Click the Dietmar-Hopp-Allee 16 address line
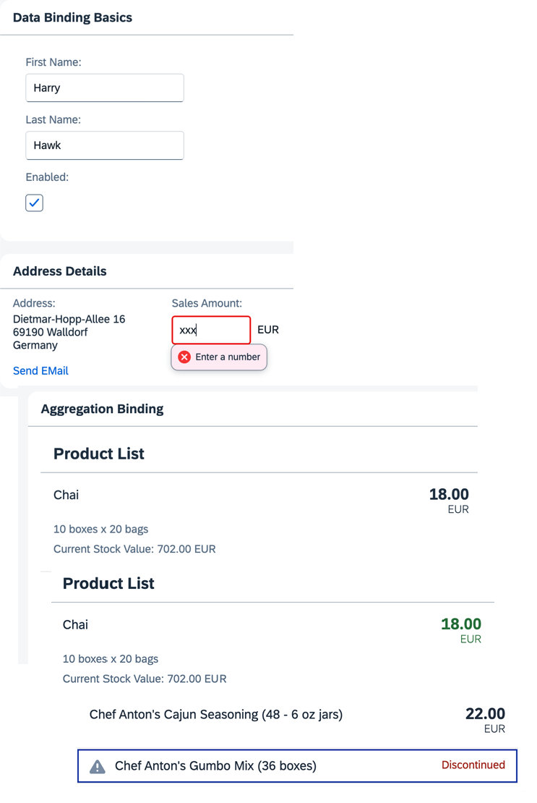The image size is (537, 803). coord(69,319)
